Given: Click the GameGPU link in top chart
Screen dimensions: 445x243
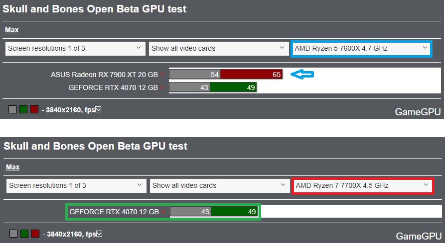Looking at the screenshot, I should point(418,112).
